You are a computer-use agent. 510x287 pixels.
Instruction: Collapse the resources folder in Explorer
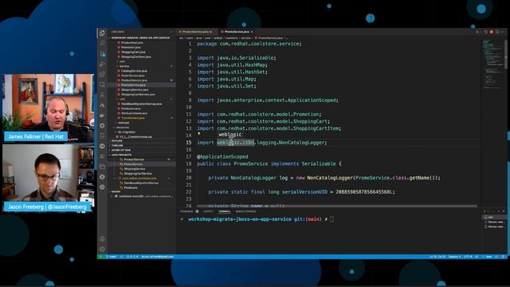(123, 128)
